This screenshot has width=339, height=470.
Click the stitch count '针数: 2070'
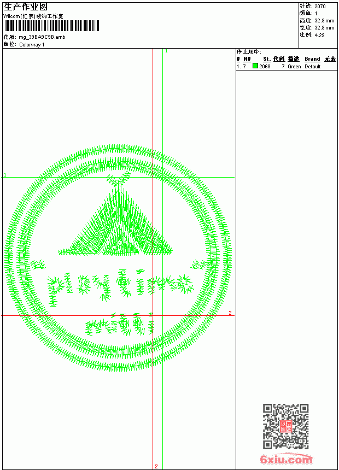313,6
